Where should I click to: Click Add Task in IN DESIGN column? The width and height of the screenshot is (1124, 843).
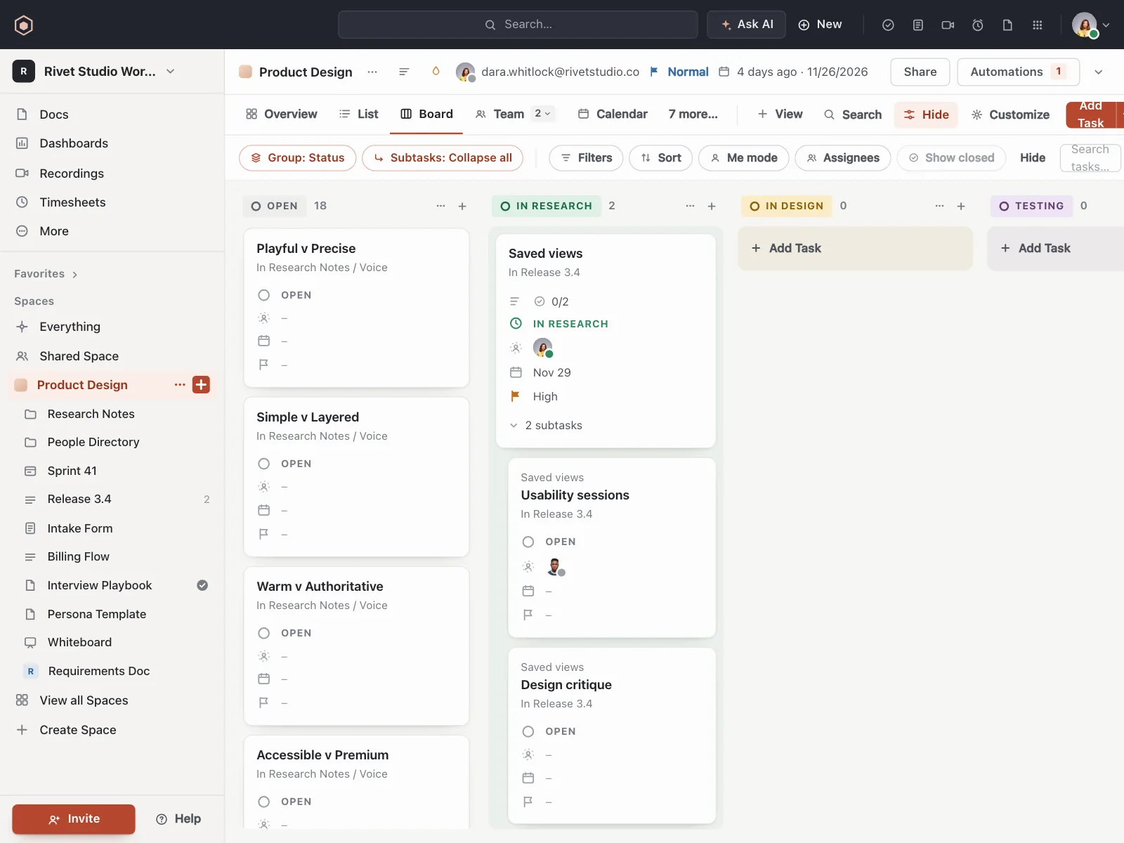856,248
